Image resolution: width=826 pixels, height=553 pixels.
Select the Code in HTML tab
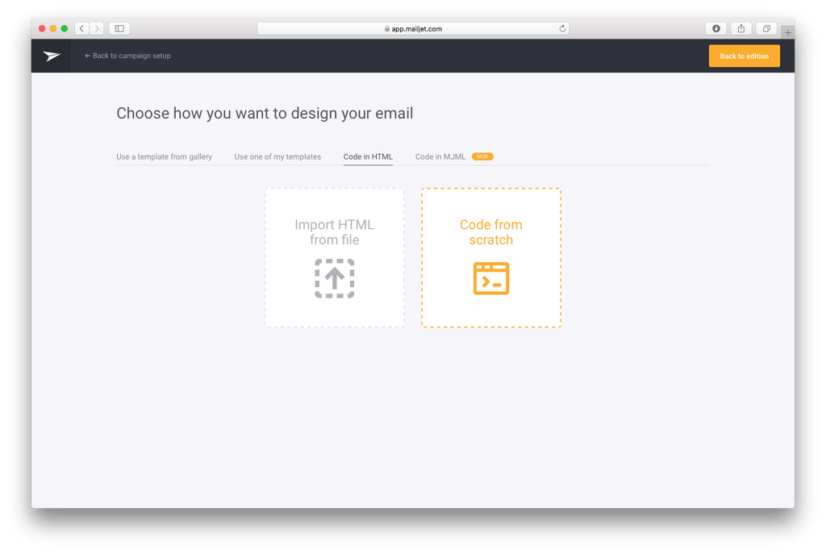click(368, 156)
